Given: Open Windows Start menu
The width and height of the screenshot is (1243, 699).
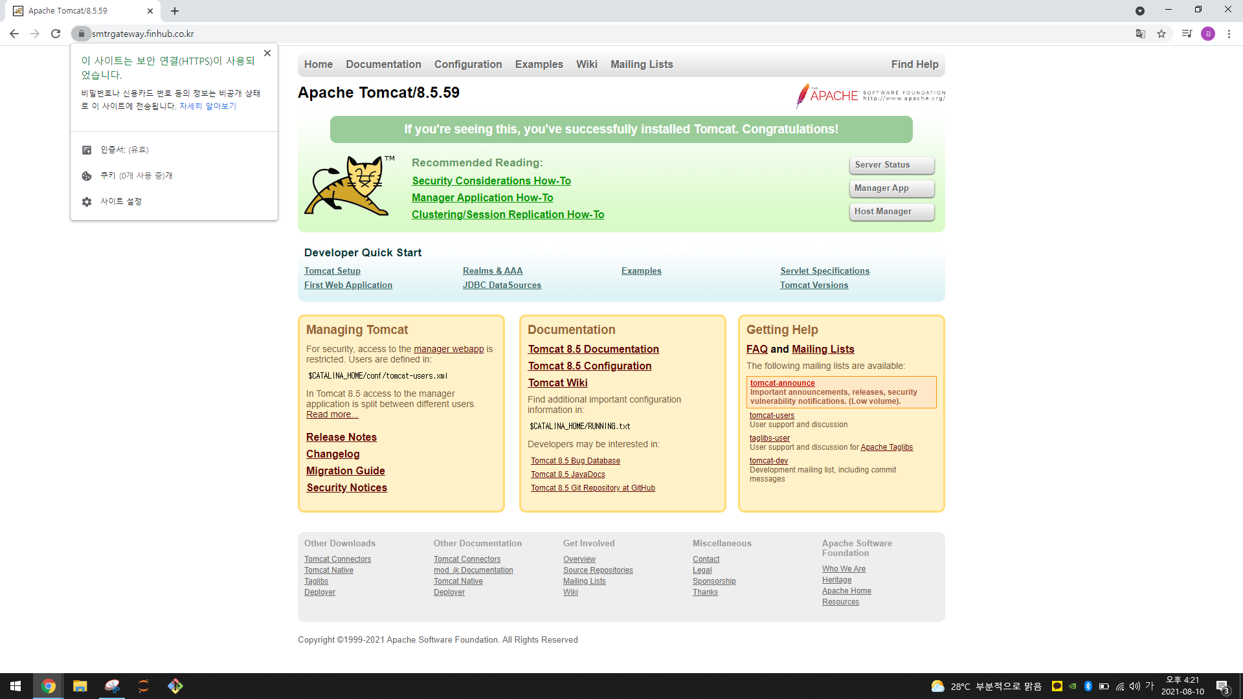Looking at the screenshot, I should [16, 686].
